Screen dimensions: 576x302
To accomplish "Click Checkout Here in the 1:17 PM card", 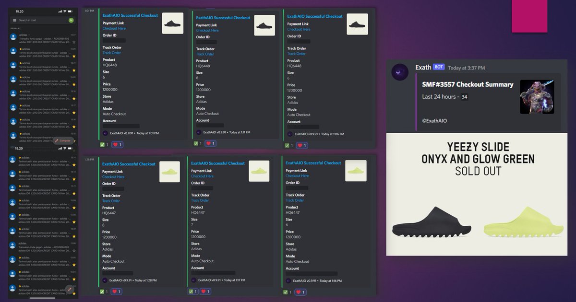I will [x=202, y=176].
